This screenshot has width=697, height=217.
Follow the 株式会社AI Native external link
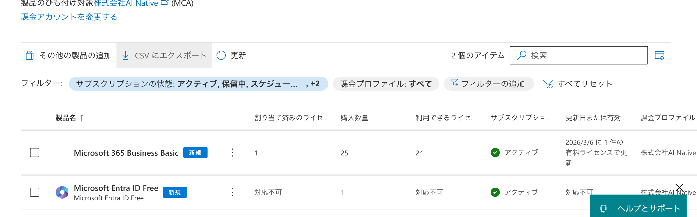pyautogui.click(x=127, y=3)
